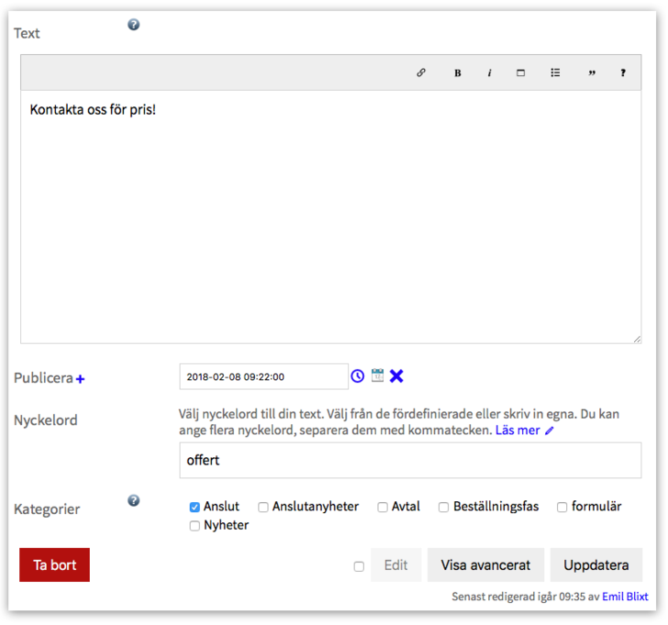Viewport: 668px width, 625px height.
Task: Enable the Nyheter category checkbox
Action: point(195,526)
